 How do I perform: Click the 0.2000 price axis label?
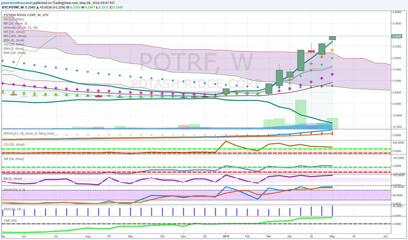[397, 58]
